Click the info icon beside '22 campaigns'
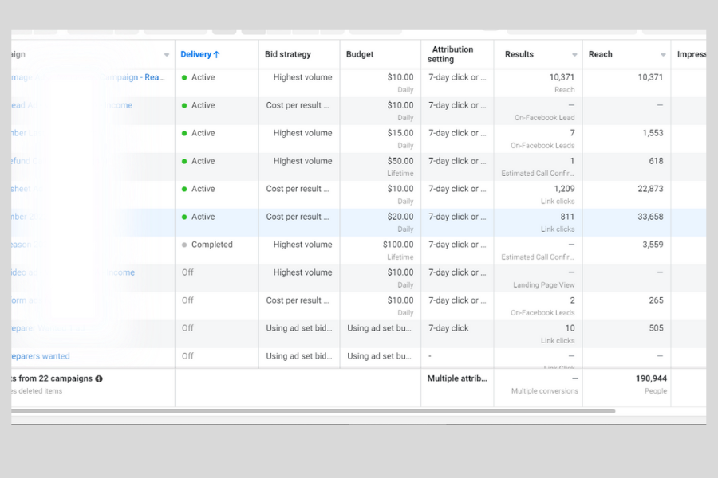Image resolution: width=718 pixels, height=478 pixels. (99, 379)
